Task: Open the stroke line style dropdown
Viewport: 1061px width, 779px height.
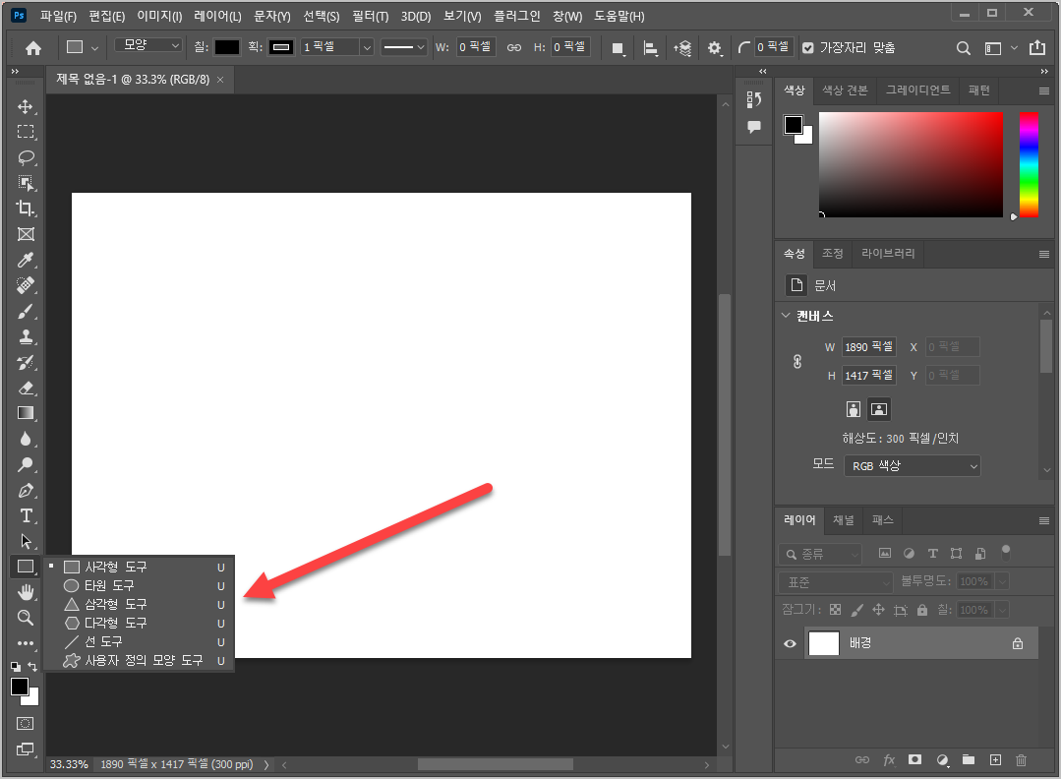Action: pyautogui.click(x=403, y=47)
